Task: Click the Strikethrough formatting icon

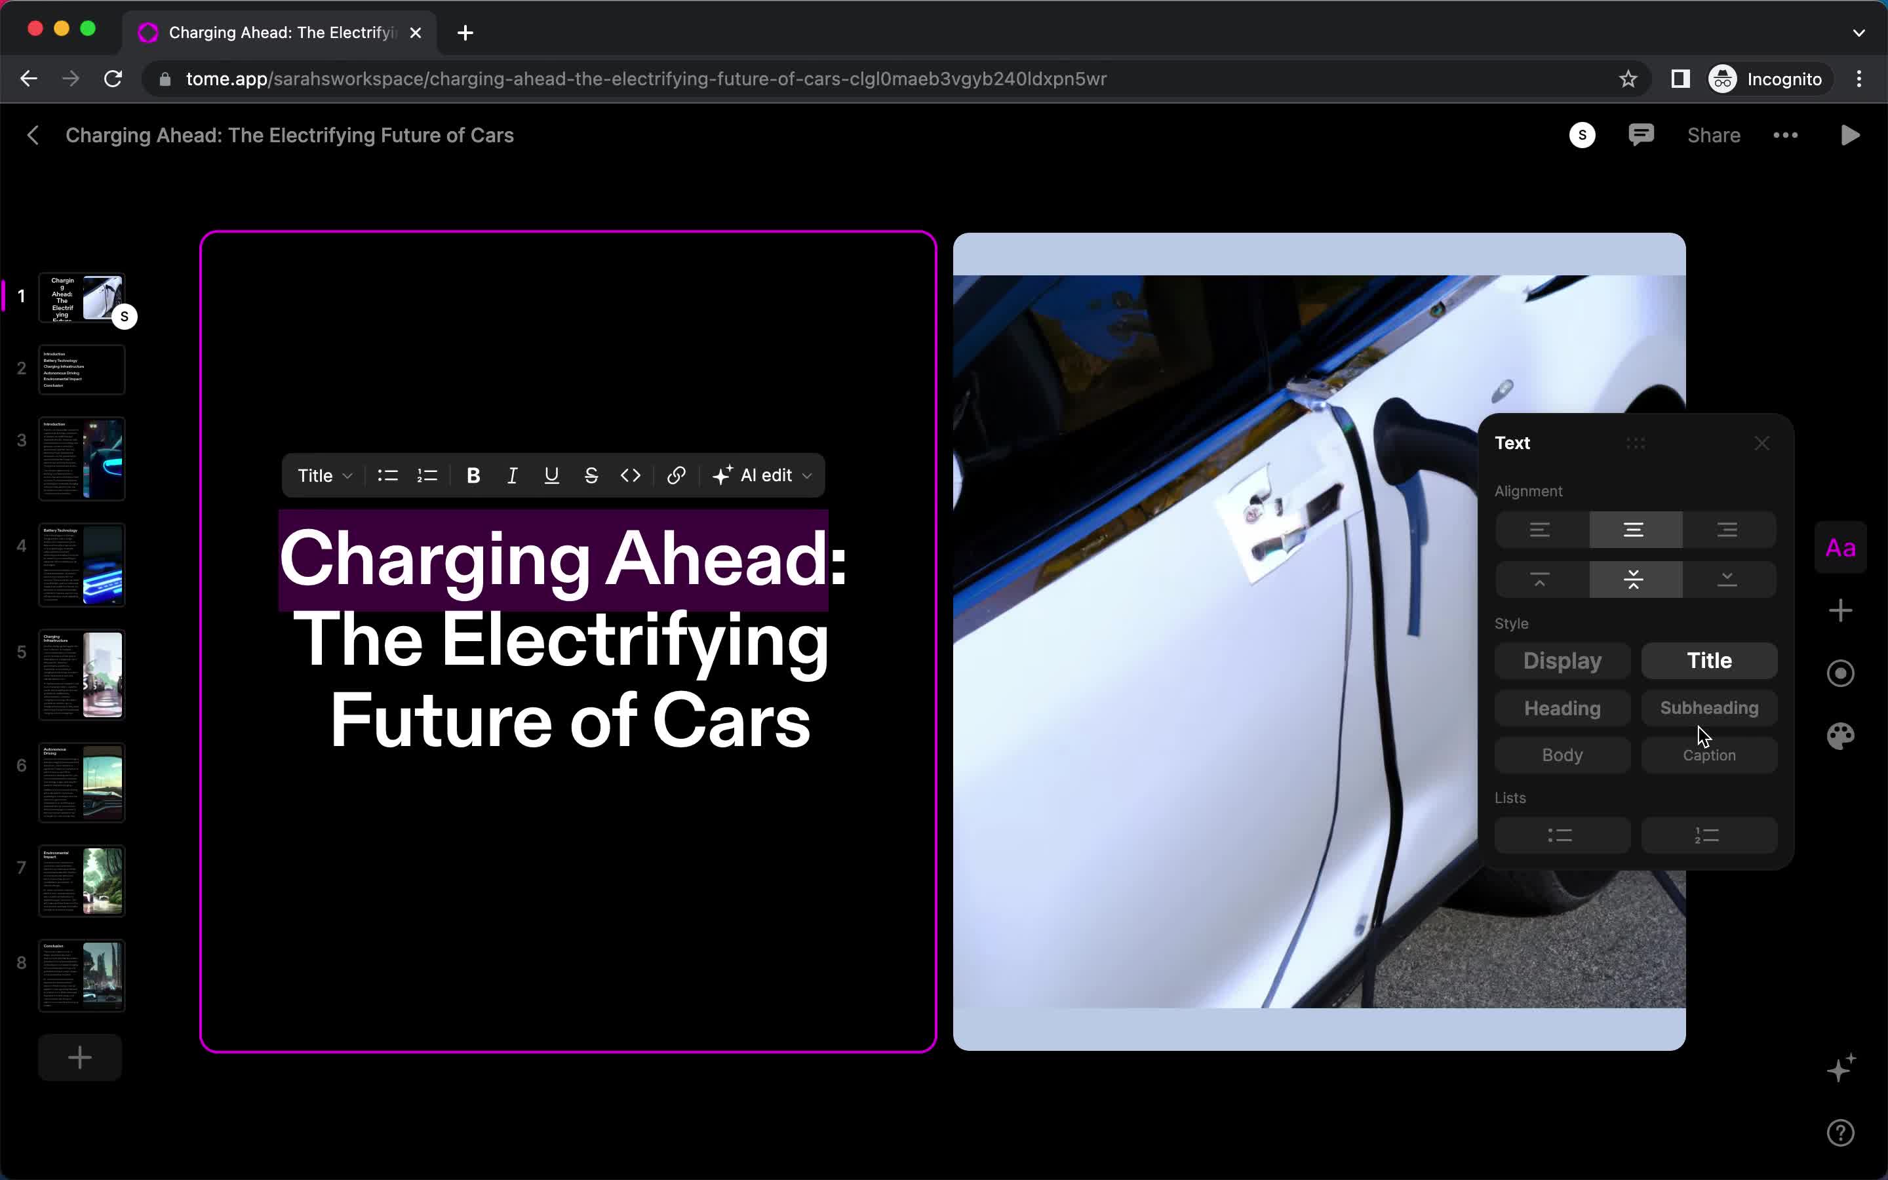Action: 591,475
